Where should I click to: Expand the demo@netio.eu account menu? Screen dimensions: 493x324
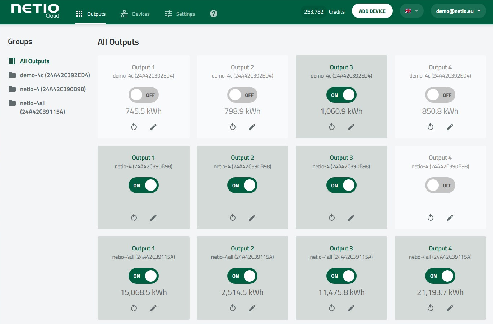(458, 11)
